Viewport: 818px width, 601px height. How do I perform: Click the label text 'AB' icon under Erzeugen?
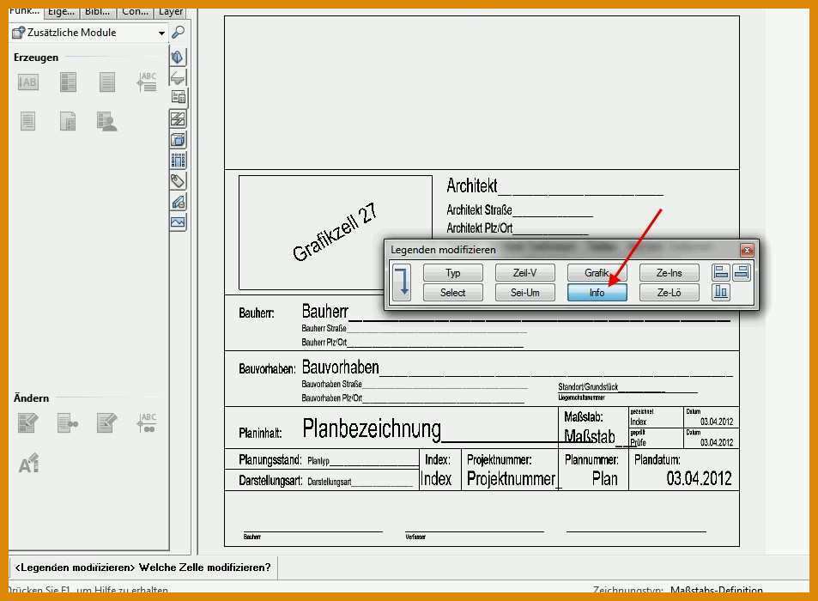(x=28, y=82)
